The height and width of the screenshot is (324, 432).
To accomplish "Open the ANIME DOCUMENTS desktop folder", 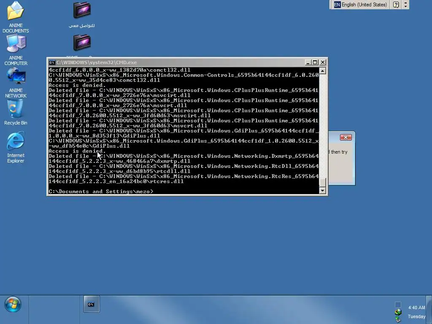I will pyautogui.click(x=16, y=17).
